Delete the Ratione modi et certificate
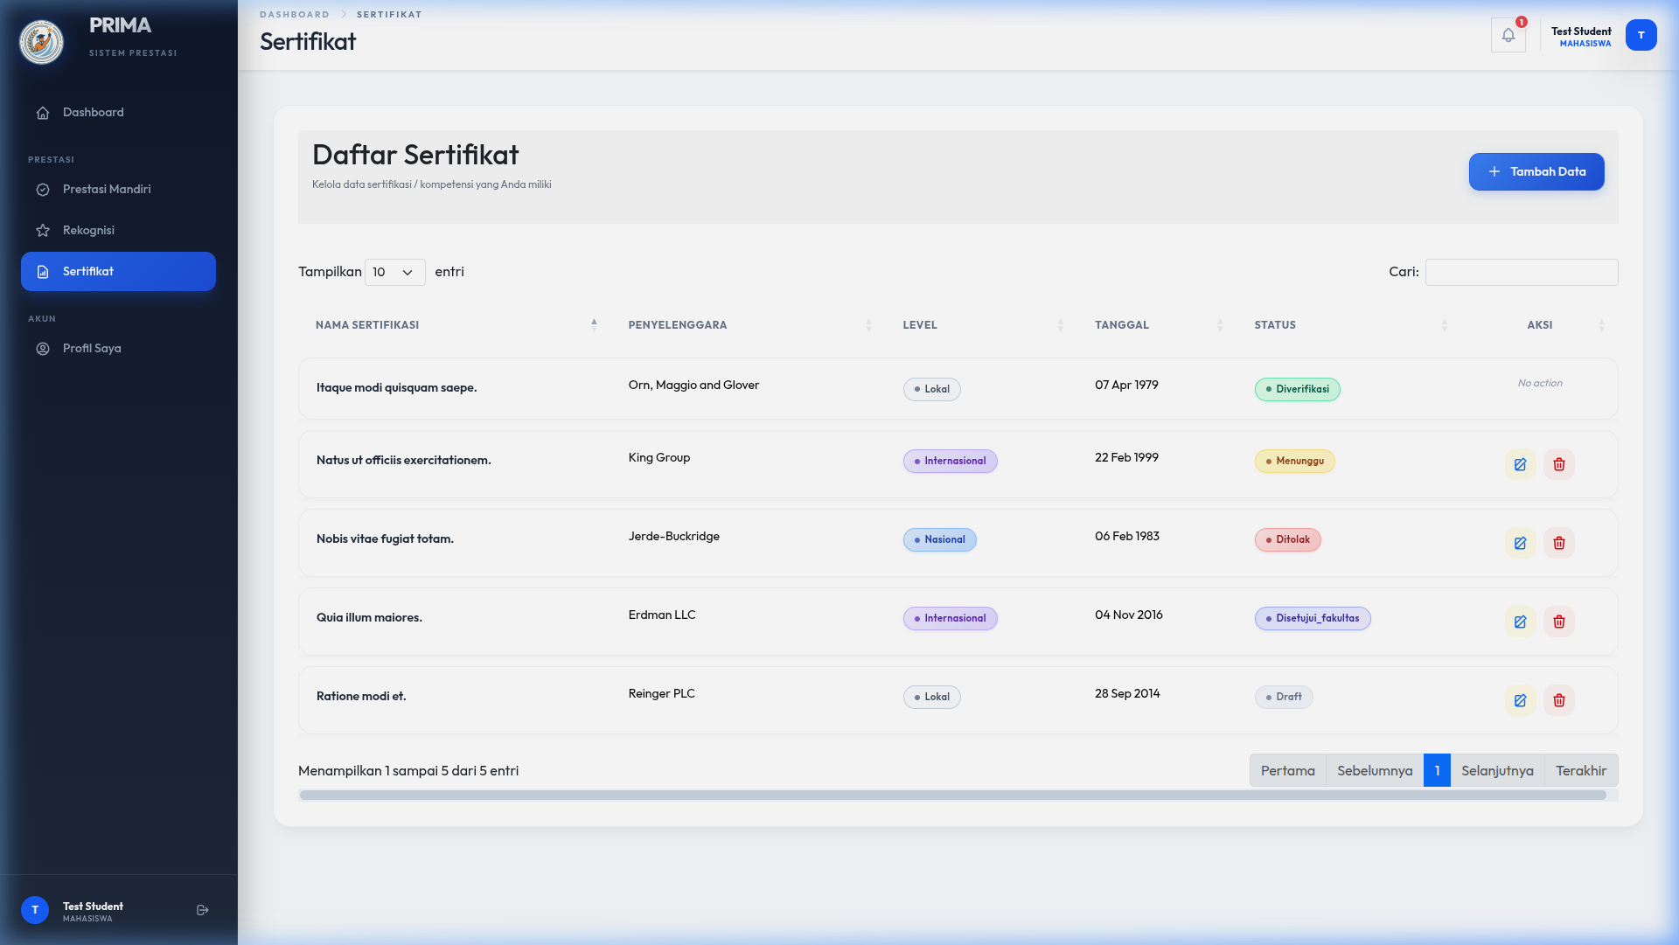 pyautogui.click(x=1558, y=700)
